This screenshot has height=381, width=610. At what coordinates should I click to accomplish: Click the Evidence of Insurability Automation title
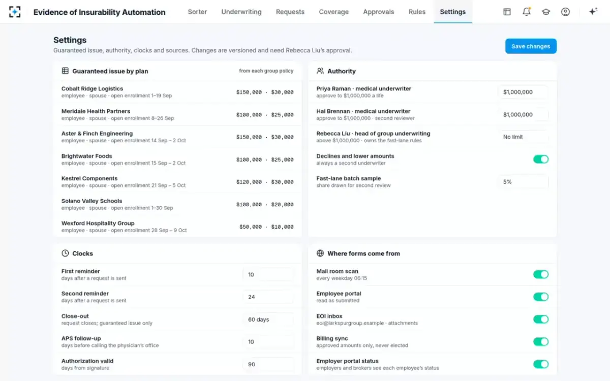click(x=99, y=12)
